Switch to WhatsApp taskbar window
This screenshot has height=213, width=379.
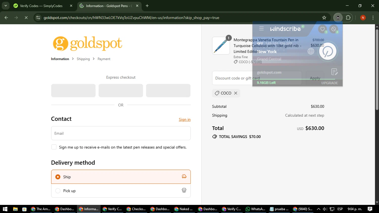255,209
